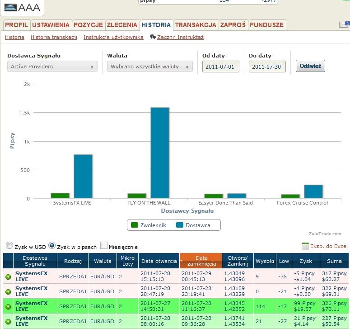Open SystemsFX LIVE link in 322 Pipsy row
Screen dimensions: 350x329
click(32, 291)
